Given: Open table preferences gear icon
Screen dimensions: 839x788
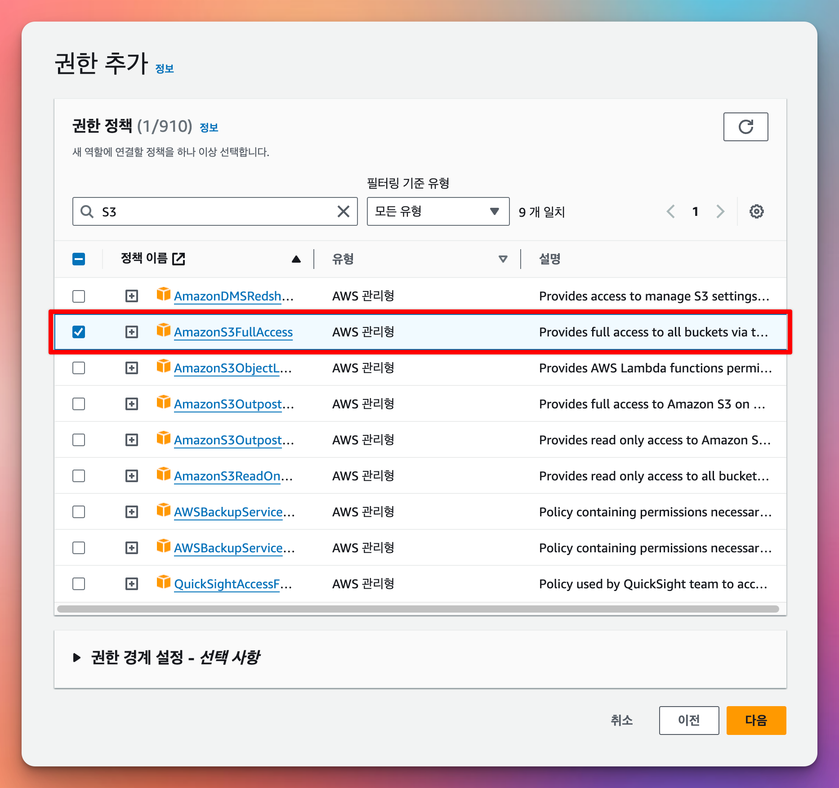Looking at the screenshot, I should 756,211.
